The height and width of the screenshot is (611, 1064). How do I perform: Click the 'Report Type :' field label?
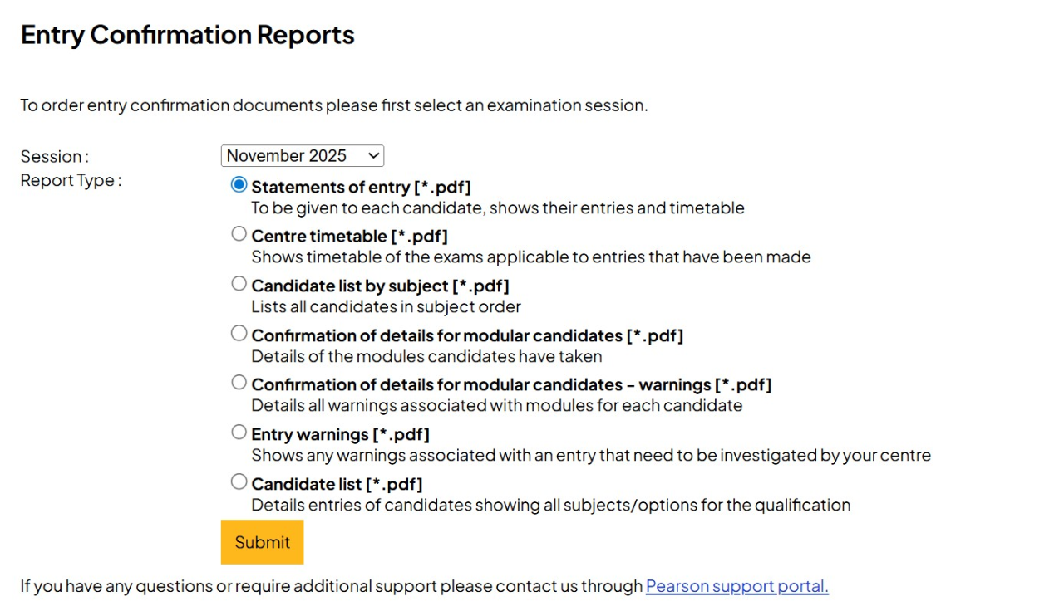(x=71, y=180)
